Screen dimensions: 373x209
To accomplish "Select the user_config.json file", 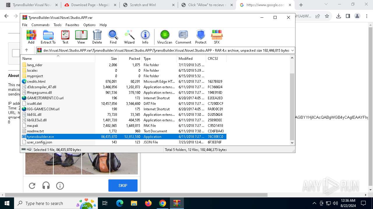I will click(x=40, y=142).
